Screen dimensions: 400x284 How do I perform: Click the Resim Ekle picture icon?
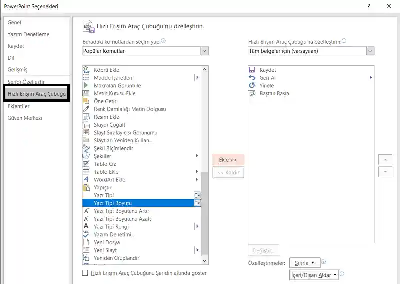[86, 117]
